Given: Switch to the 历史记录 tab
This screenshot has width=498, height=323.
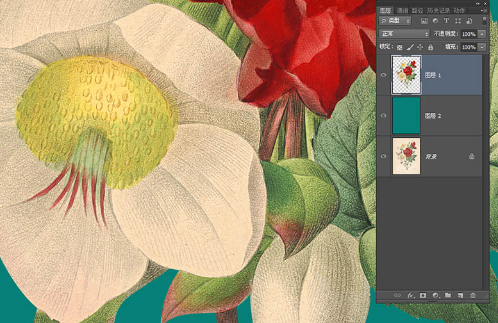Looking at the screenshot, I should (438, 10).
